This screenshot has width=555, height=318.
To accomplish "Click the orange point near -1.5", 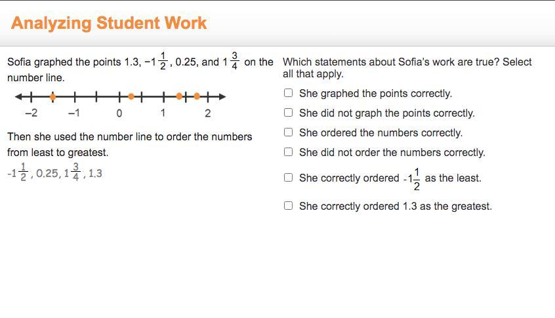I will pos(52,96).
